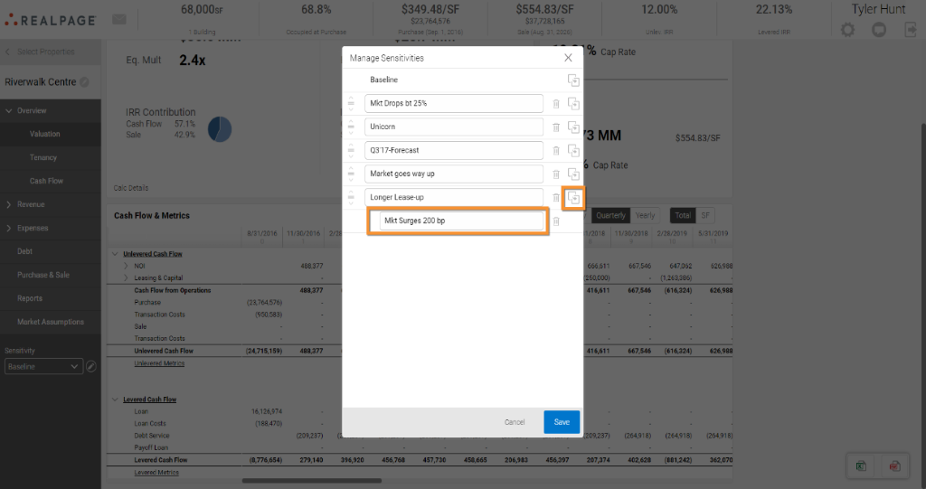Toggle the SF display mode
The image size is (926, 489).
[704, 216]
